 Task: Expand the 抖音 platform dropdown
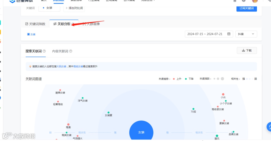pyautogui.click(x=246, y=34)
